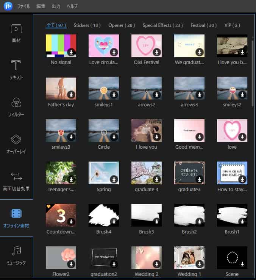Select the テキスト text tool
Viewport: 256px width, 280px height.
coord(16,70)
